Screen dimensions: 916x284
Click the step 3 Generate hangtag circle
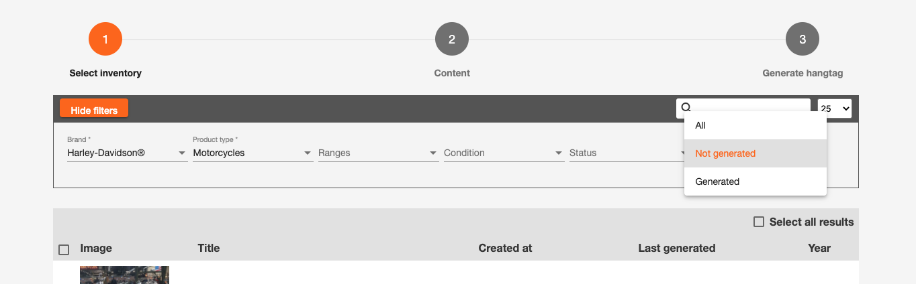pyautogui.click(x=803, y=40)
